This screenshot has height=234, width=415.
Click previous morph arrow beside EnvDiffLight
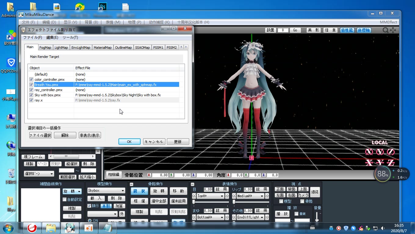coord(234,217)
